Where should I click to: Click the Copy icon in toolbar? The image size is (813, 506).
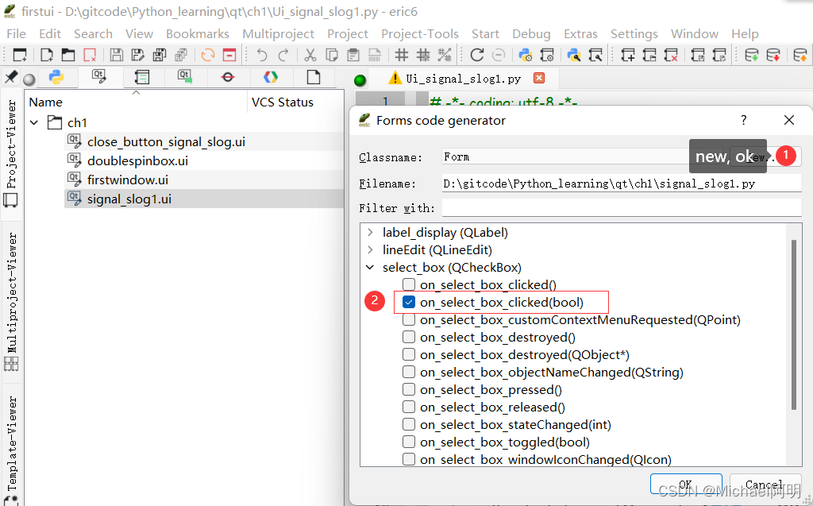click(332, 55)
